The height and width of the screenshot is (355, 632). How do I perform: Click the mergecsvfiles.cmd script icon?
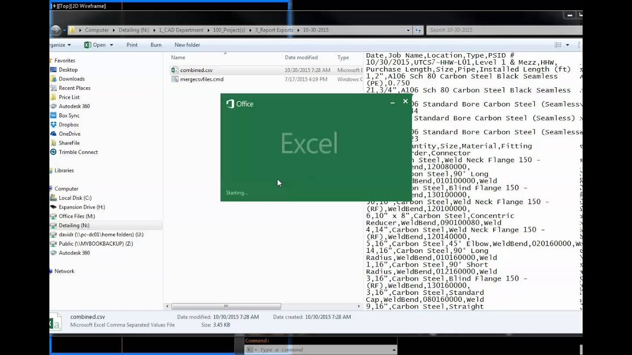click(x=175, y=79)
